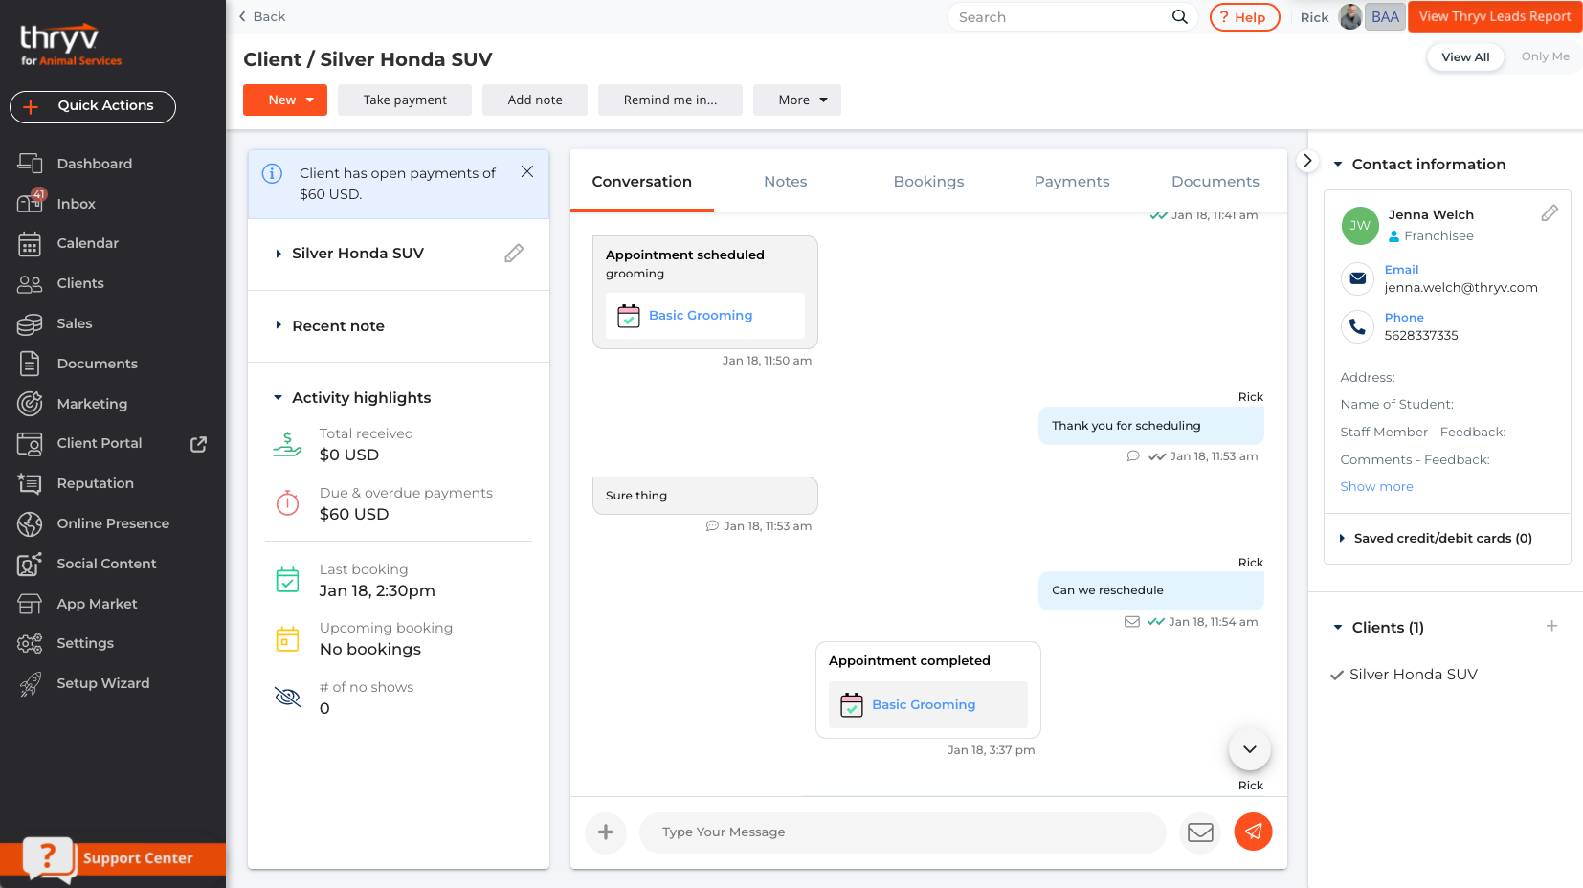The height and width of the screenshot is (888, 1583).
Task: Switch to the Bookings tab
Action: 928,182
